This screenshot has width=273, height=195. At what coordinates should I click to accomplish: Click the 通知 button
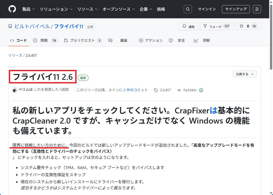pyautogui.click(x=188, y=26)
